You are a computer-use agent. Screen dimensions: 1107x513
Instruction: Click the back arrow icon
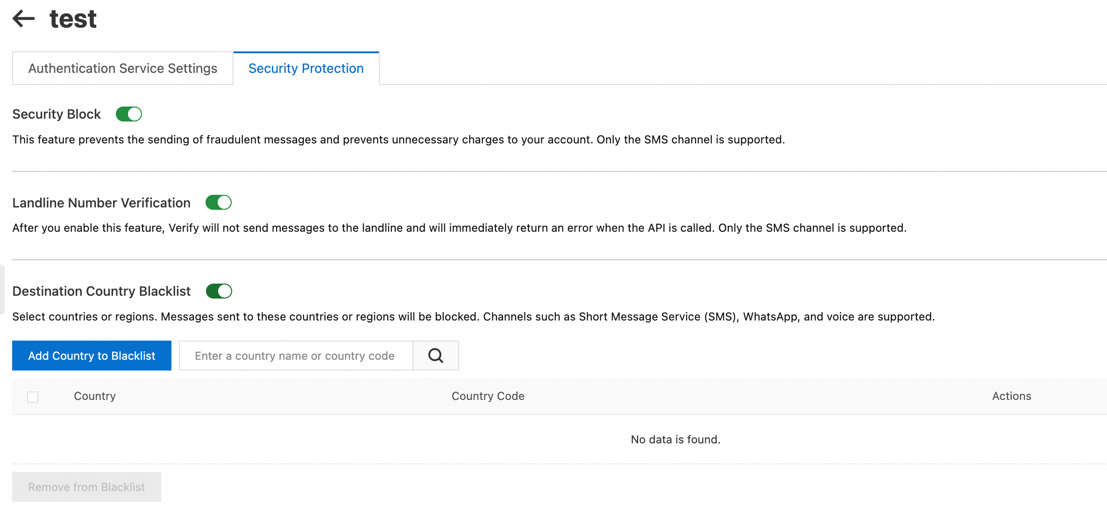tap(23, 19)
